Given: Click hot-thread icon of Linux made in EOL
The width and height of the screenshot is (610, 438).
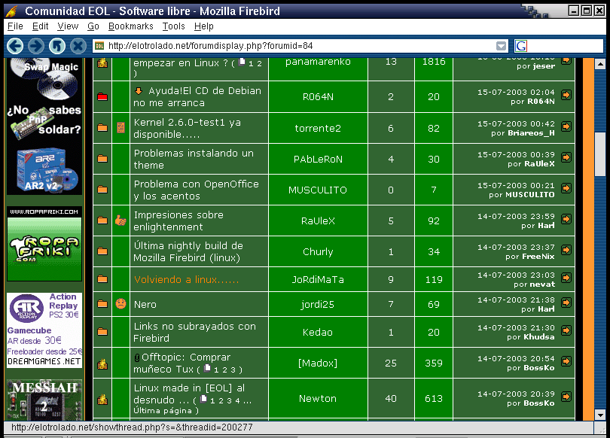Looking at the screenshot, I should (x=102, y=399).
